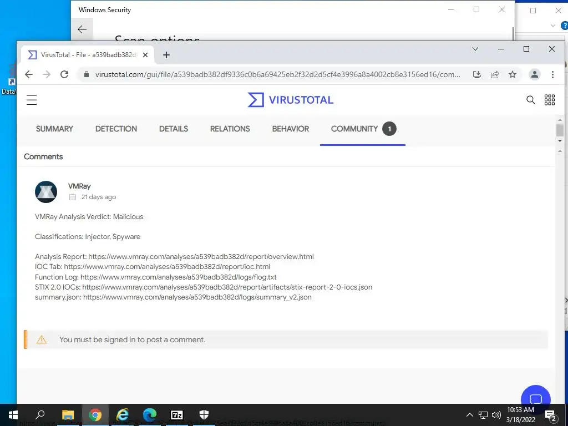
Task: Open IOC Tab ioc.html link
Action: click(167, 267)
